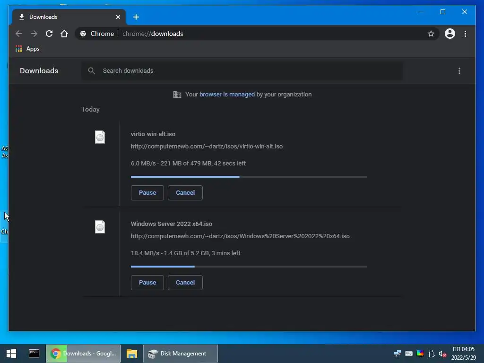Open the Windows Server 2022 source URL
The height and width of the screenshot is (363, 484).
240,236
